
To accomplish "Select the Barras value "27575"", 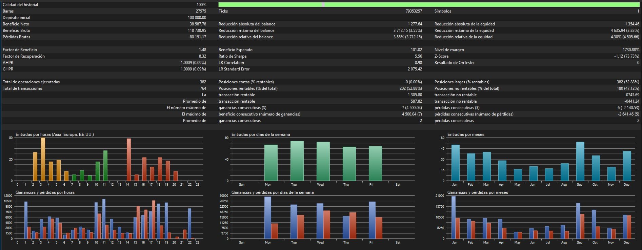I will (201, 11).
